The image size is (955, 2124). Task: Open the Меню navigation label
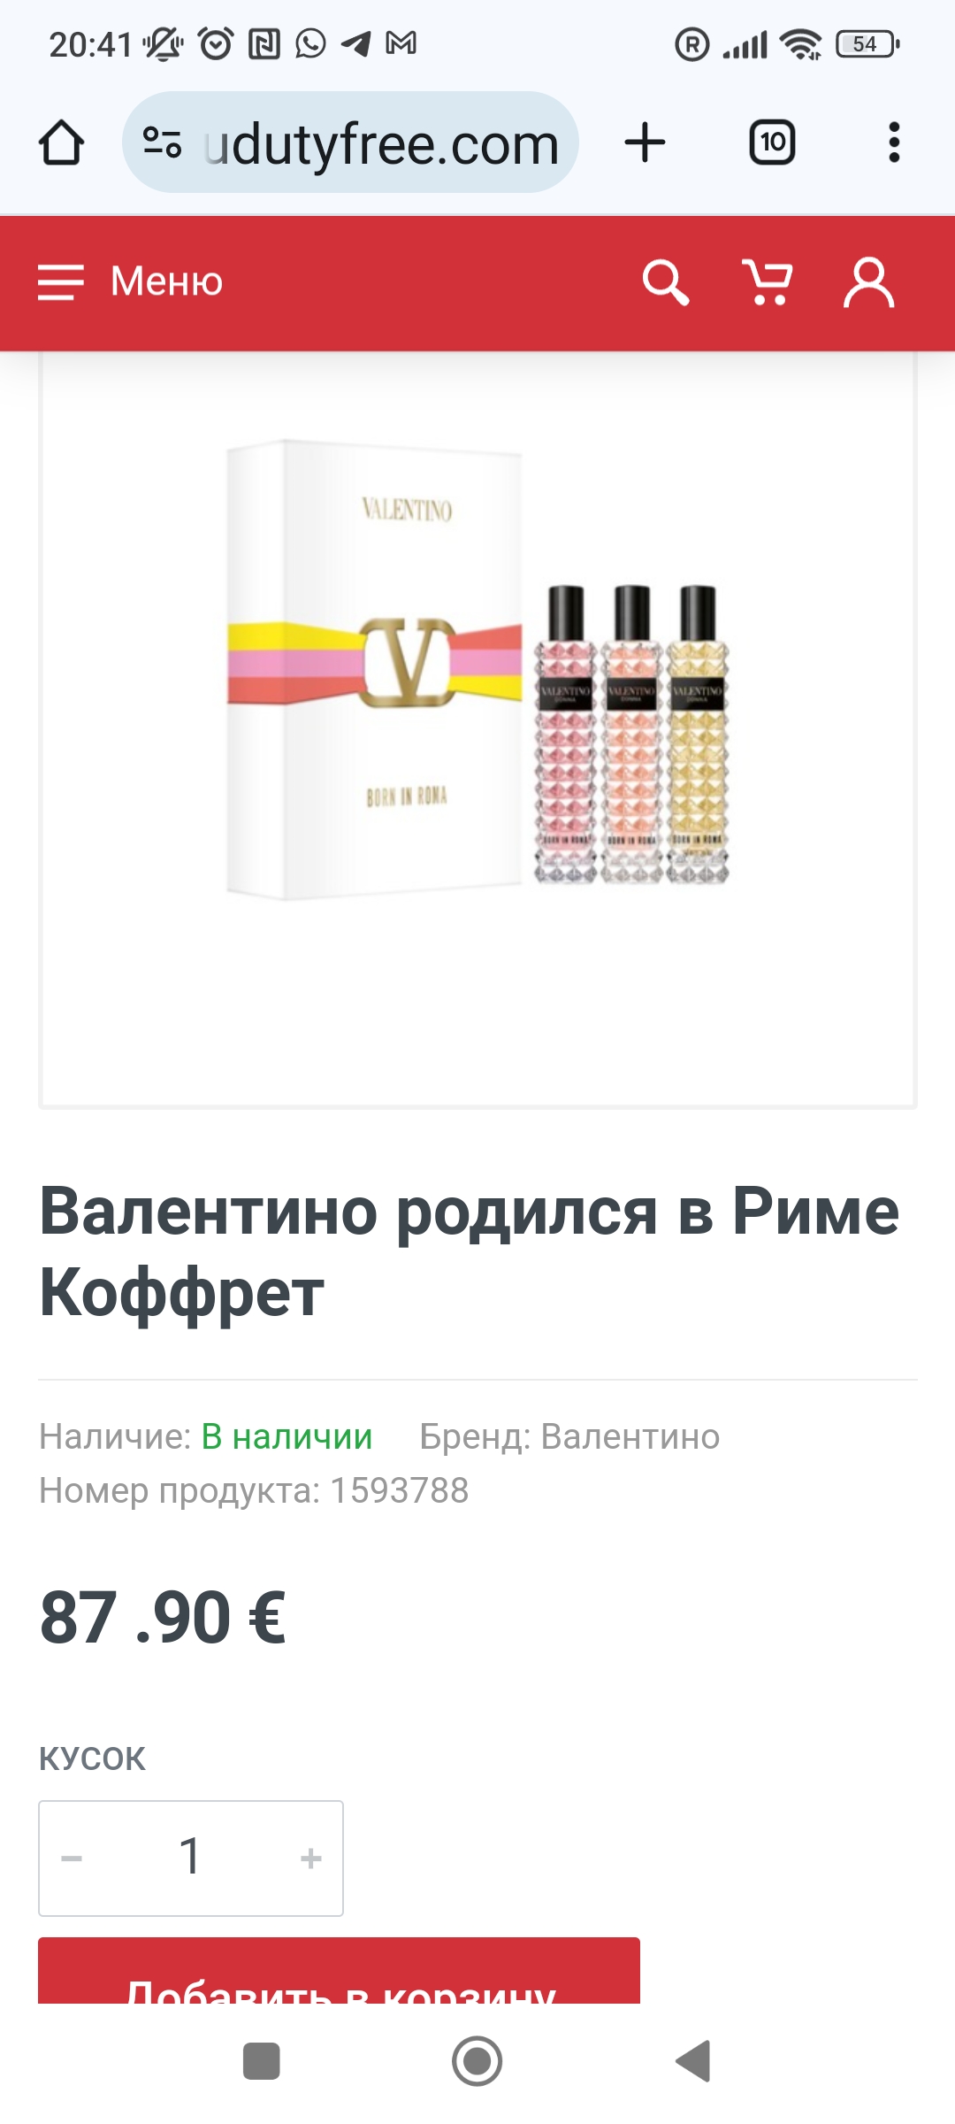coord(166,282)
